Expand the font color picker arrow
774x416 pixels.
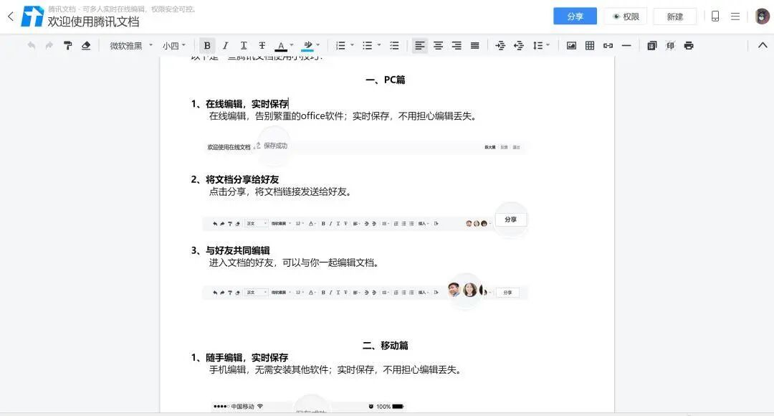point(292,45)
